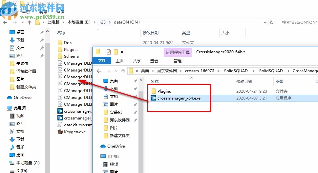Select 此电脑 in front window sidebar
The width and height of the screenshot is (318, 173).
(x=110, y=156)
